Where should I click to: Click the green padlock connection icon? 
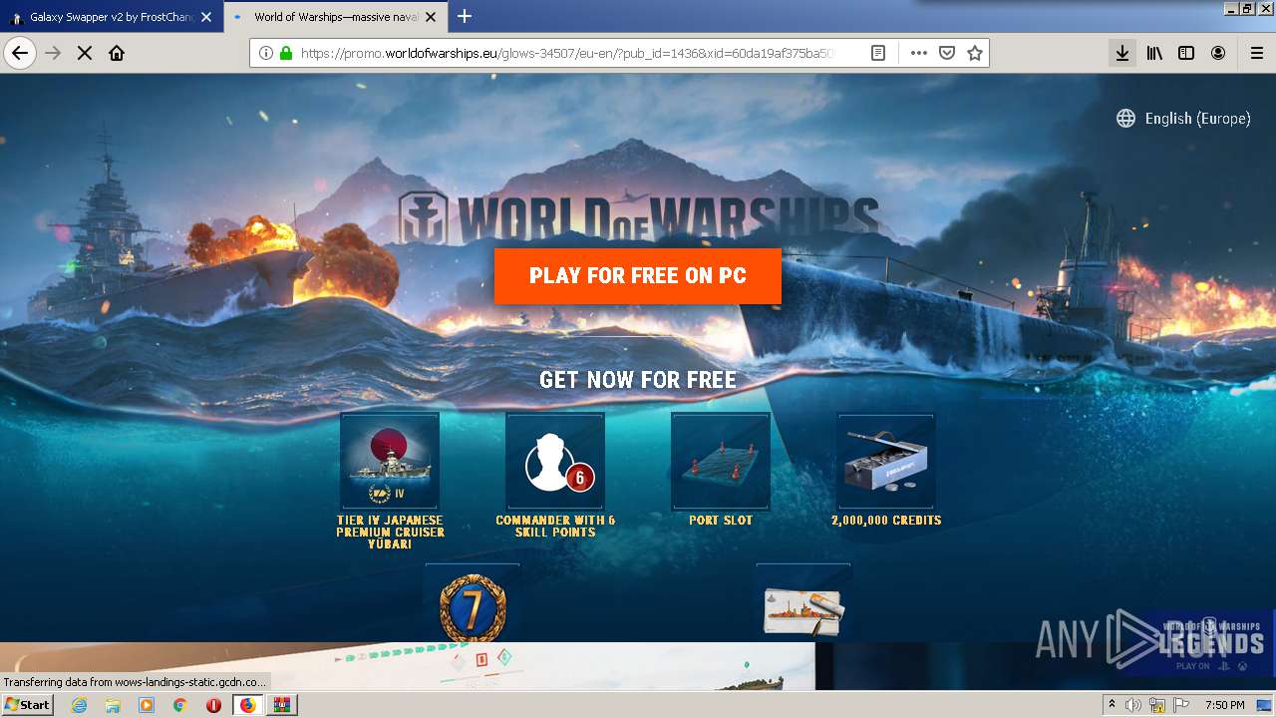click(286, 53)
